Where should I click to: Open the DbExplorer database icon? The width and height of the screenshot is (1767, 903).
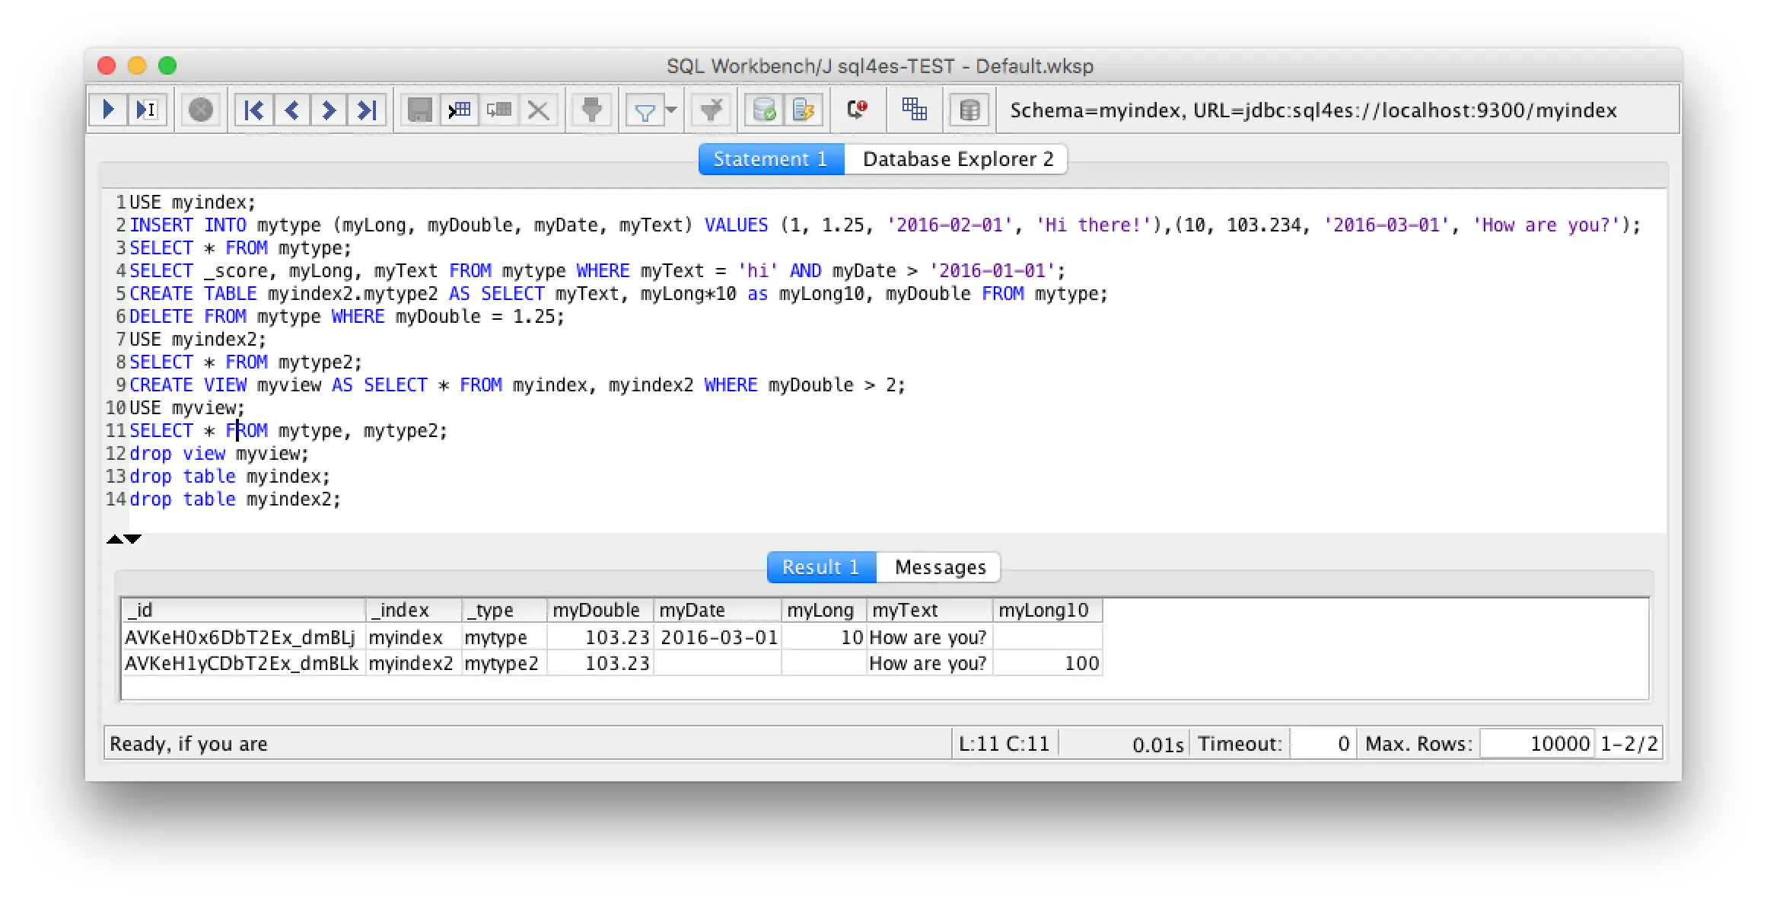972,109
